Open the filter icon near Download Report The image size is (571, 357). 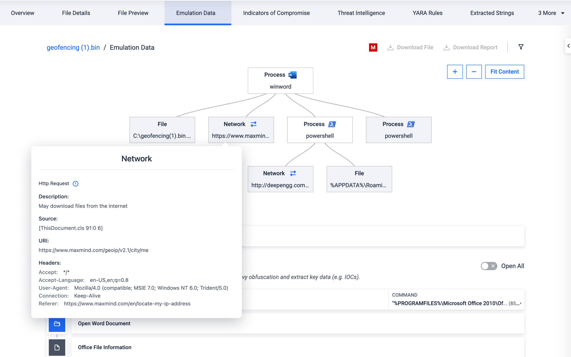click(x=521, y=47)
